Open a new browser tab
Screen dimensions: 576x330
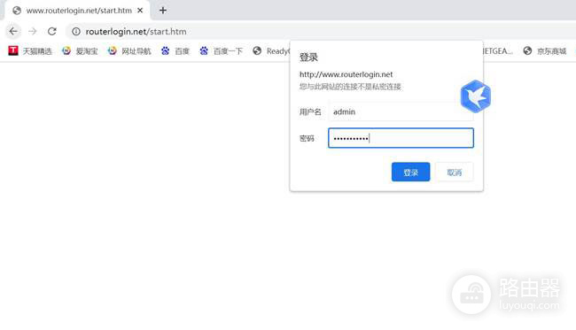click(x=163, y=11)
